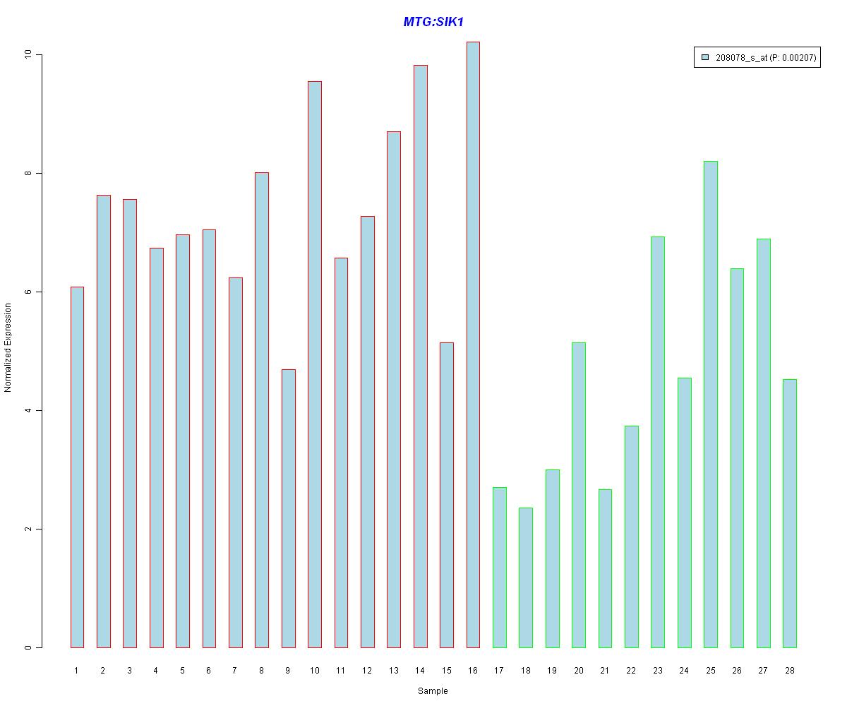Screen dimensions: 847x706
Task: Click x-axis label 5
Action: (182, 670)
